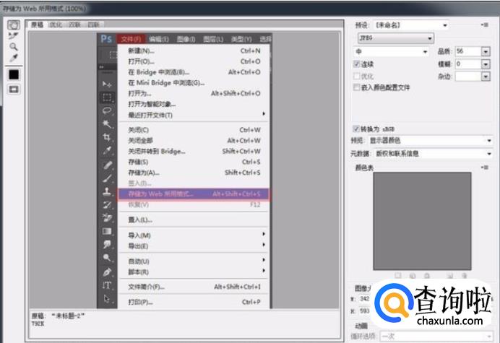Open the optimize panel menu icon beside 预设
Screen dimensions: 500x343
click(x=485, y=25)
